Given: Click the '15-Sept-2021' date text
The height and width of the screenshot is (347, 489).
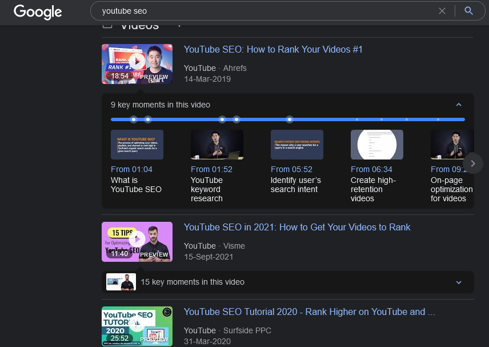Looking at the screenshot, I should tap(209, 257).
